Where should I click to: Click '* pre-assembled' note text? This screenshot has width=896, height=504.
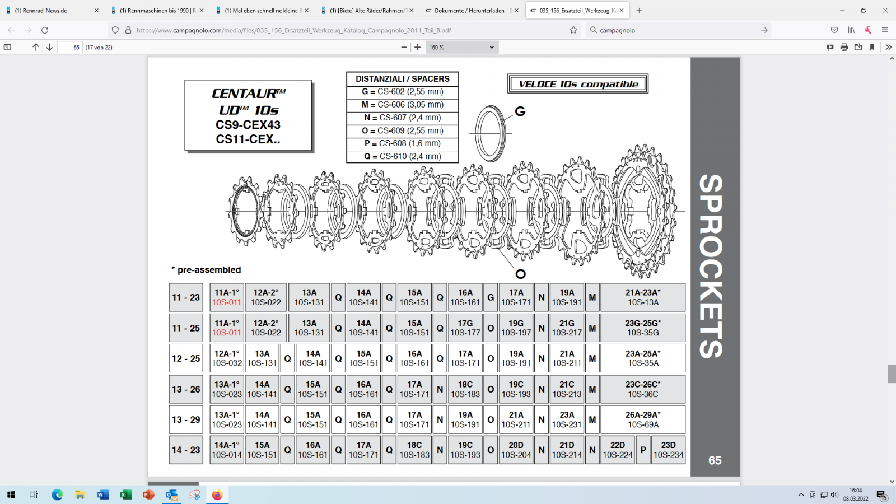point(206,270)
